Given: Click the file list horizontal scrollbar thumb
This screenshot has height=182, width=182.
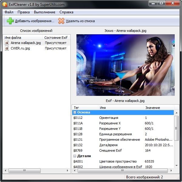Looking at the screenshot, I should point(24,170).
